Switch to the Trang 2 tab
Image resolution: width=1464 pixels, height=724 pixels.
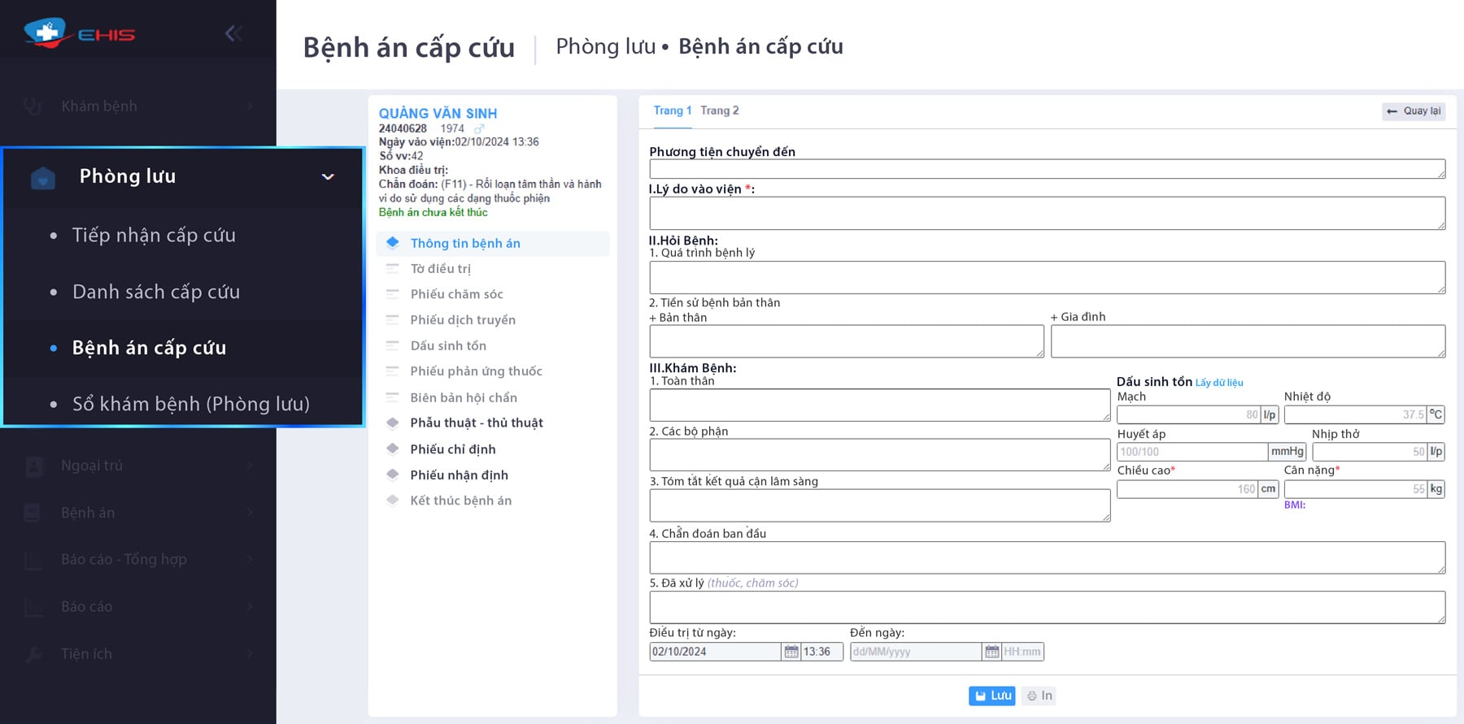(x=720, y=111)
